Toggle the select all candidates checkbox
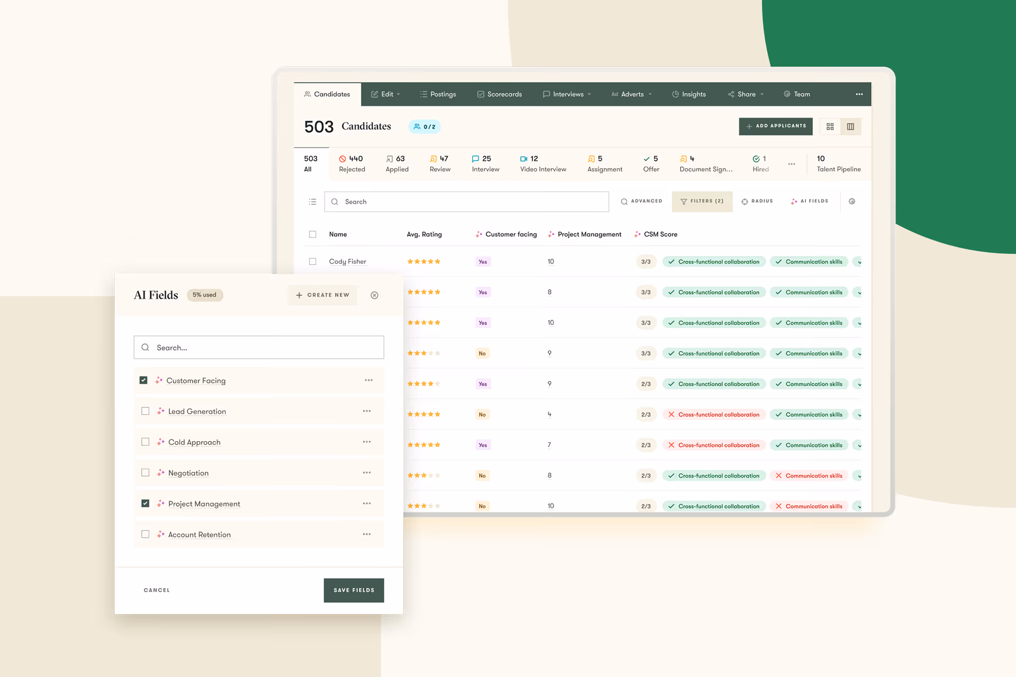This screenshot has width=1016, height=677. pyautogui.click(x=313, y=234)
